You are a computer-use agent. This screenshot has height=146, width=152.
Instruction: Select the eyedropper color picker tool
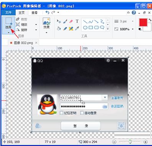click(77, 28)
